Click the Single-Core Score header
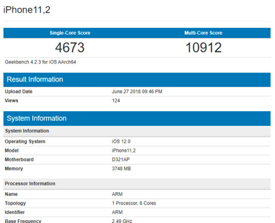This screenshot has width=275, height=223. click(70, 33)
